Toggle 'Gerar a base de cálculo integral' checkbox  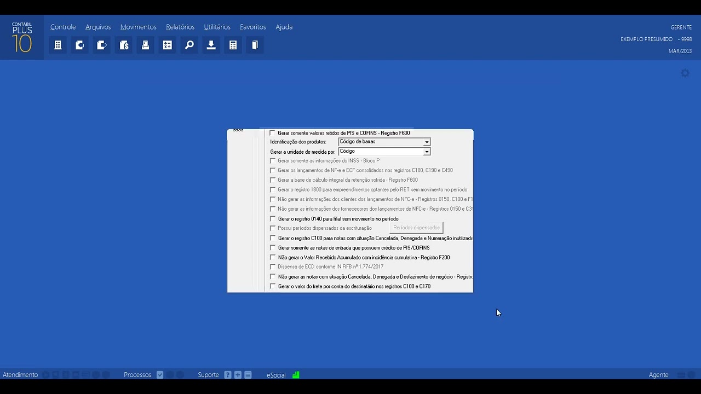[x=273, y=180]
